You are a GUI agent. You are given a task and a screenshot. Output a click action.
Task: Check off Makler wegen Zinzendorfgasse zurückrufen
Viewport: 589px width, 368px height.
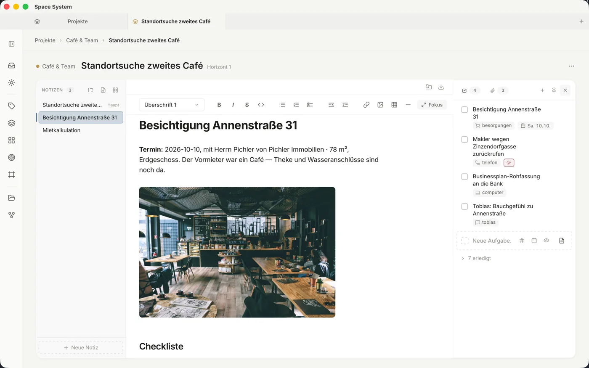[x=464, y=140]
